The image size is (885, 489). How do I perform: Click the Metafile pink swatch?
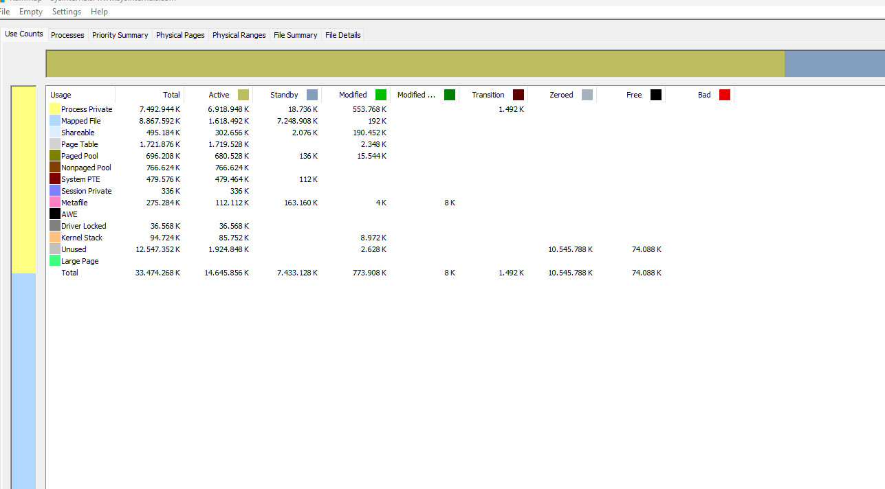55,203
